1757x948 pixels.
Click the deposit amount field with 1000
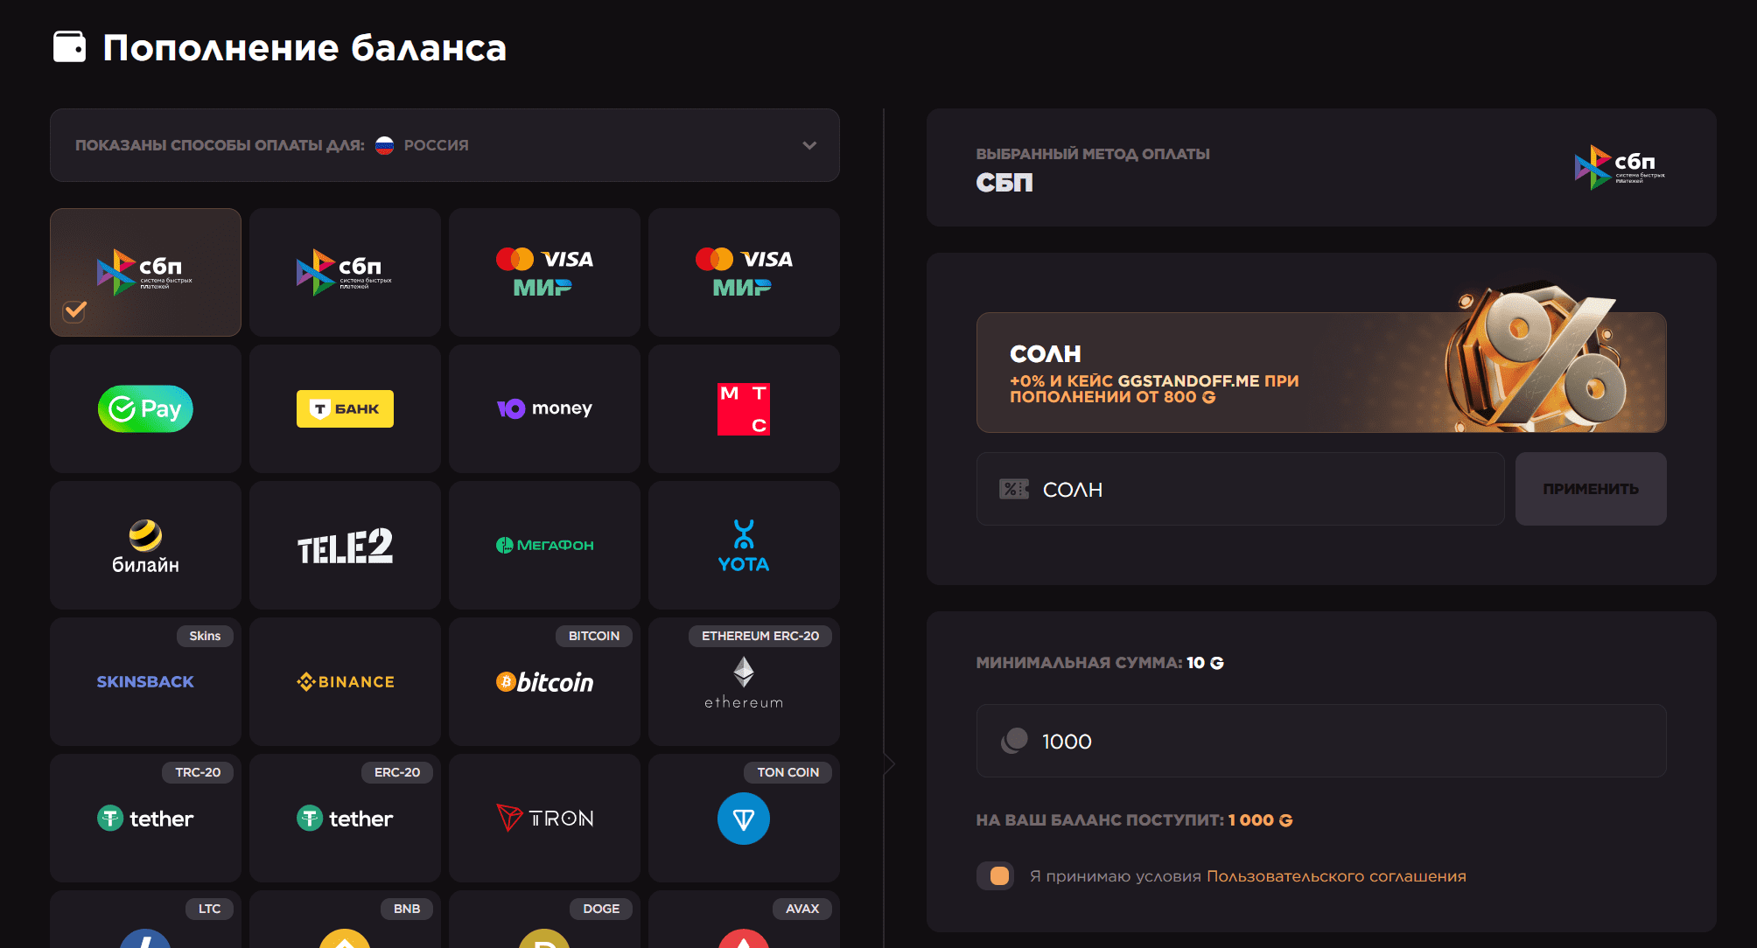coord(1321,741)
